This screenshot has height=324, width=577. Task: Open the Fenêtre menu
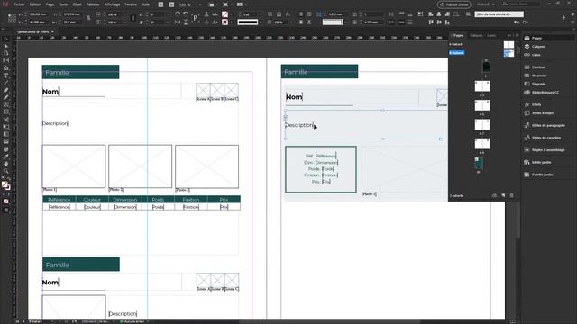pyautogui.click(x=131, y=4)
